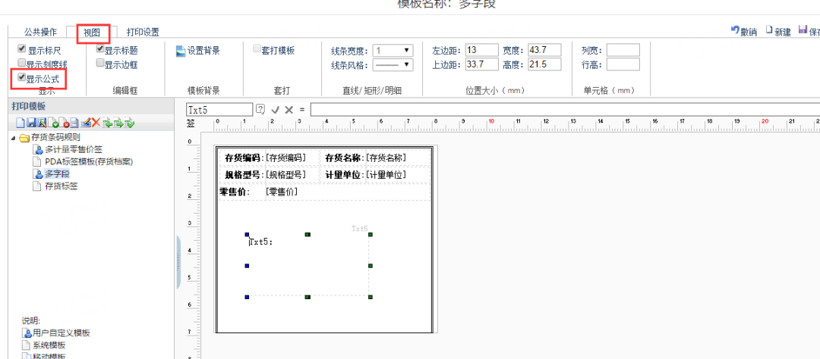Image resolution: width=820 pixels, height=359 pixels.
Task: Click the pencil rename icon in 打印模板 toolbar
Action: 86,123
